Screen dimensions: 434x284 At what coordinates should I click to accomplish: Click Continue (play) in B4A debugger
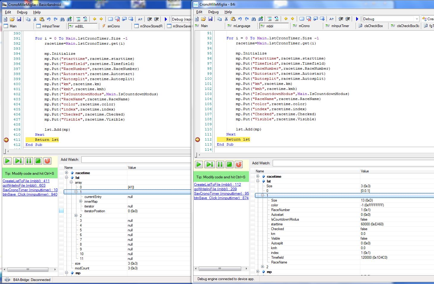[x=8, y=161]
